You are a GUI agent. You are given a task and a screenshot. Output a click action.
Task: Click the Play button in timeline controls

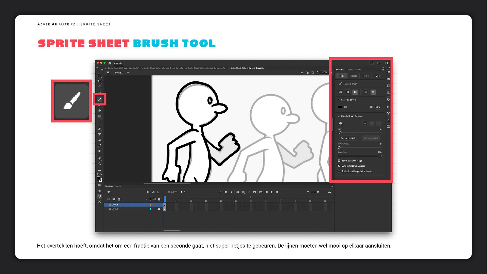tap(272, 192)
